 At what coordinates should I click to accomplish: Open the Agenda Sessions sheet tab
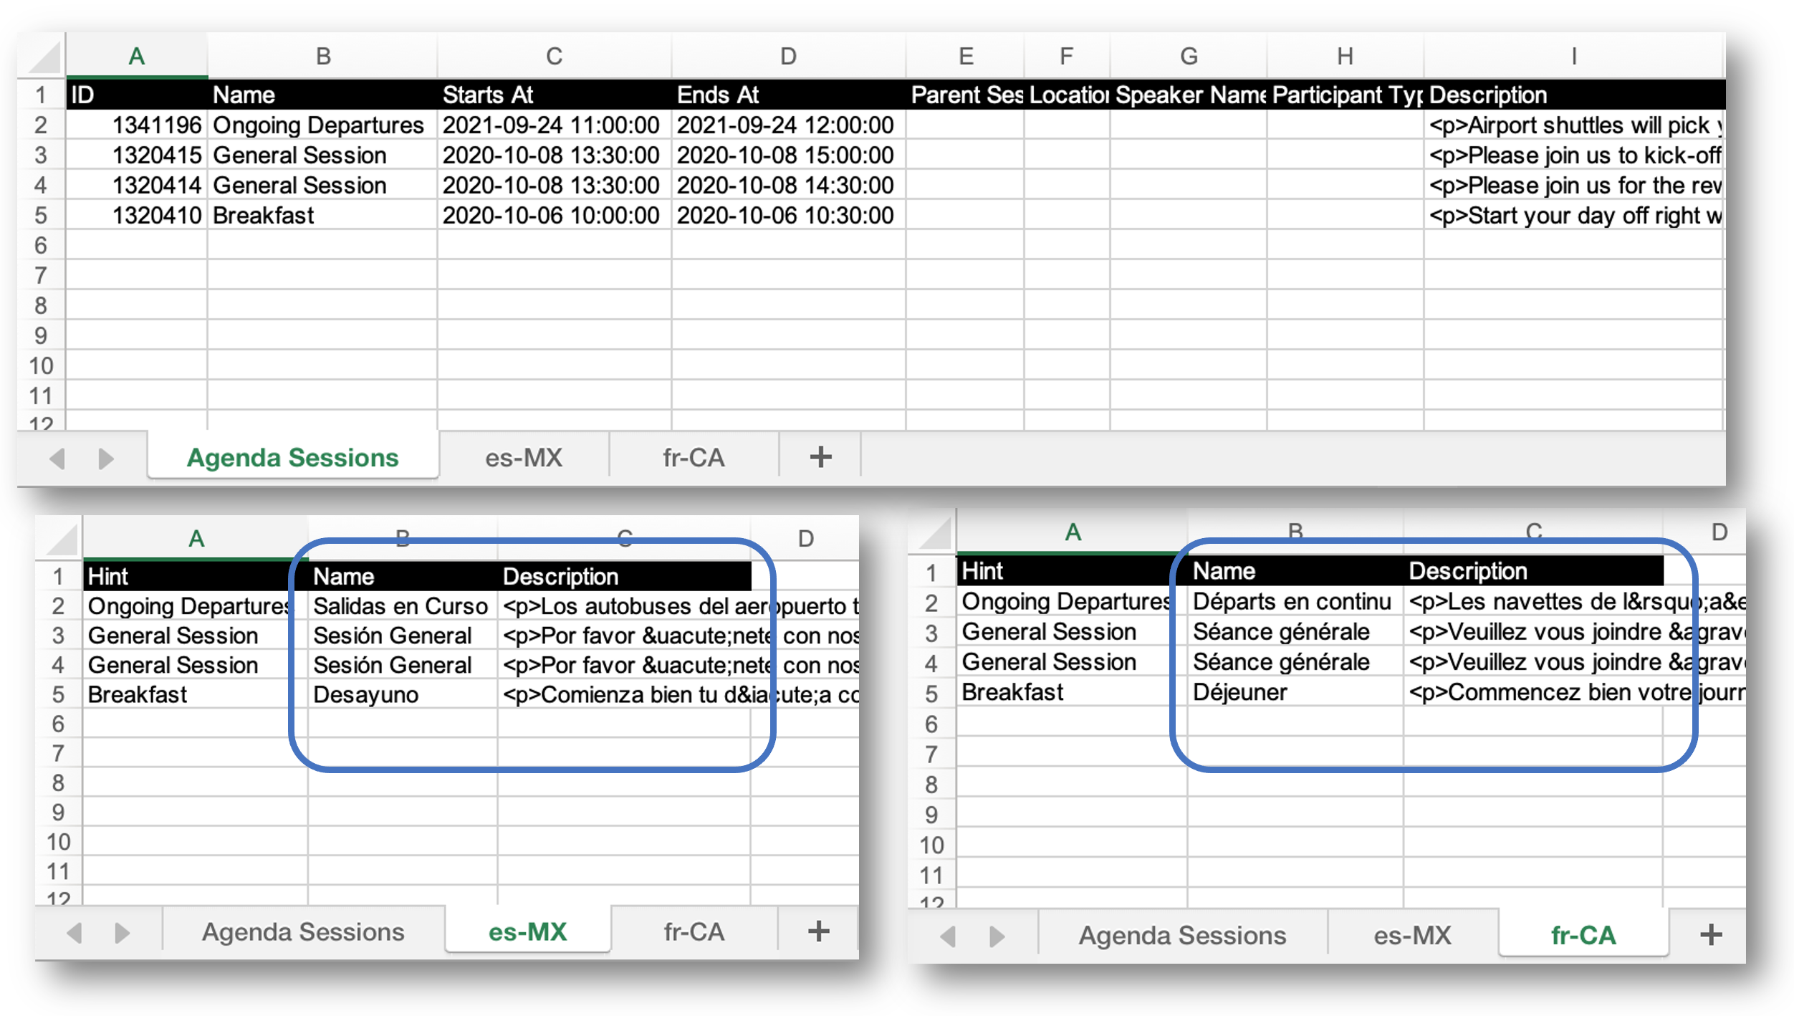292,456
